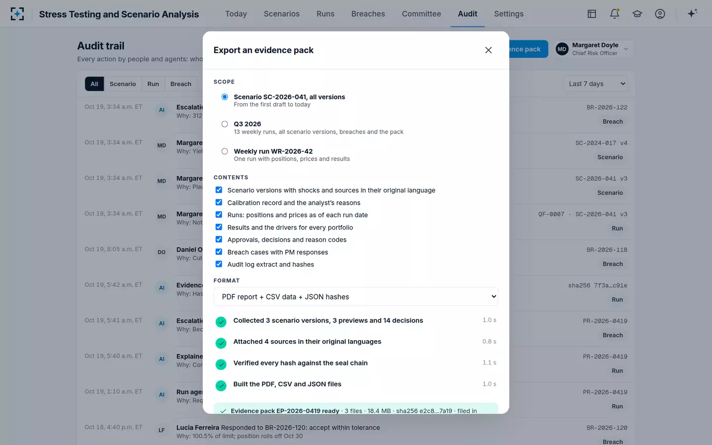712x445 pixels.
Task: Open the notifications bell
Action: pos(615,14)
